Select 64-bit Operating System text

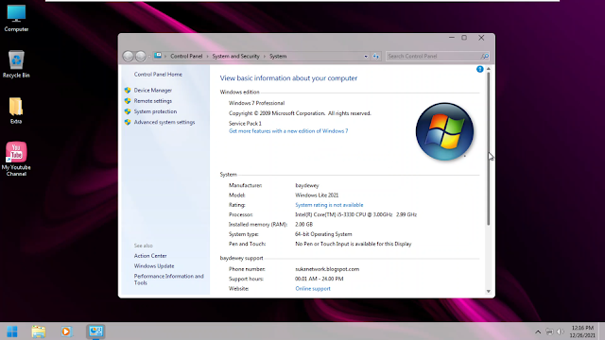point(323,234)
